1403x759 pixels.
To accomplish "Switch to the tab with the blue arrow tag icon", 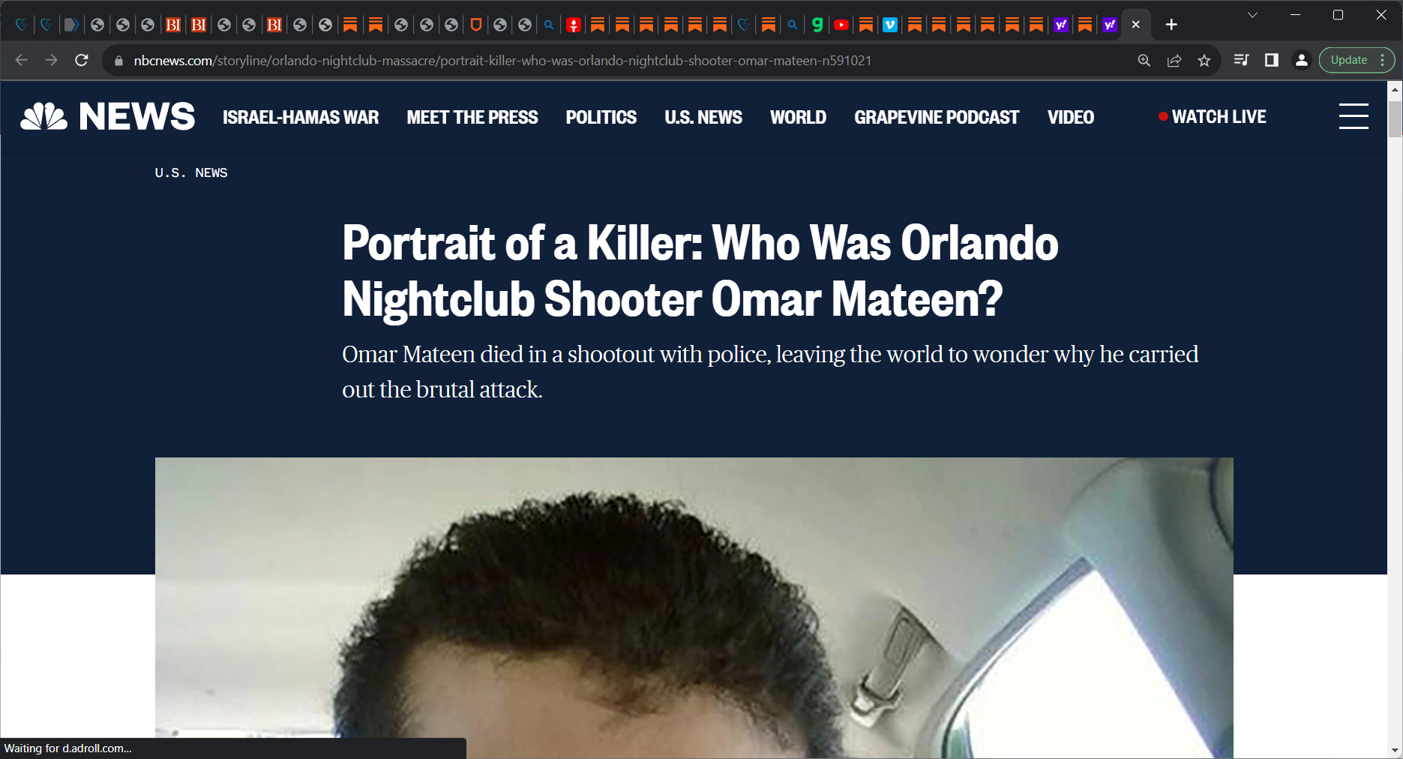I will pyautogui.click(x=71, y=25).
